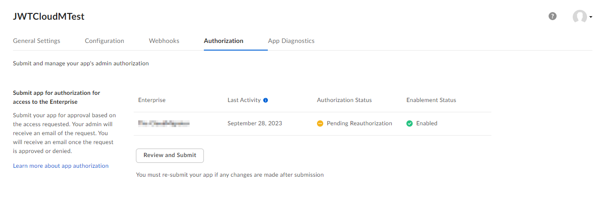
Task: Open the Configuration tab
Action: tap(105, 41)
